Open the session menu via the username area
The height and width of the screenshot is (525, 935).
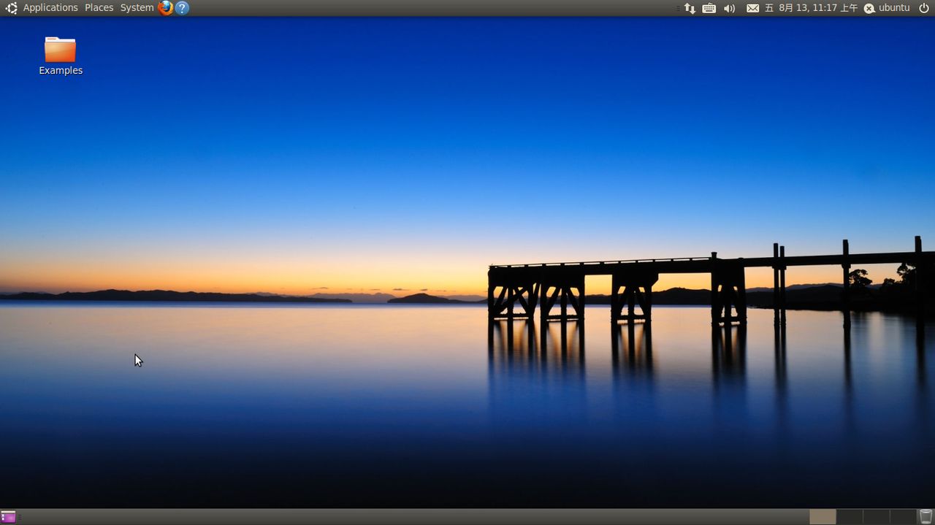click(x=893, y=7)
